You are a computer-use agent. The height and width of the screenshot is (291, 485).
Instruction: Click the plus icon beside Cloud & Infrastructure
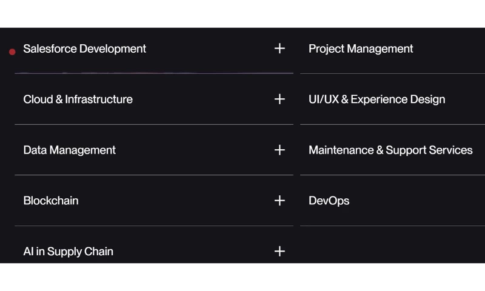pos(279,99)
